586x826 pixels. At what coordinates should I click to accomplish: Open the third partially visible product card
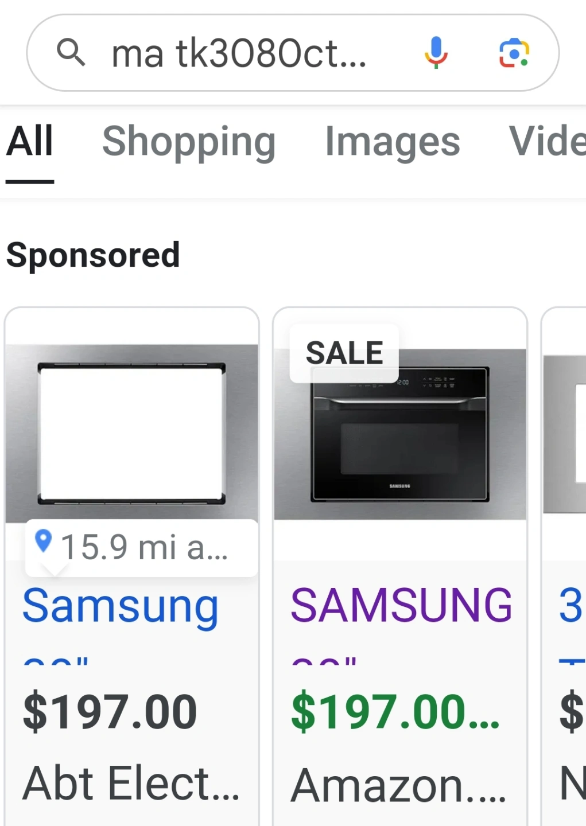click(x=564, y=566)
